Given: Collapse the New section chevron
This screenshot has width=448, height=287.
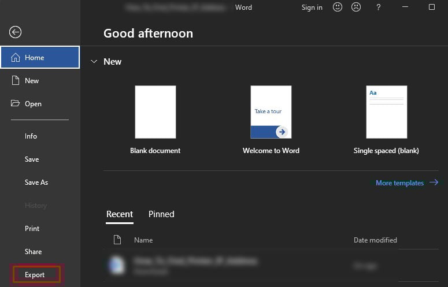Looking at the screenshot, I should coord(94,61).
